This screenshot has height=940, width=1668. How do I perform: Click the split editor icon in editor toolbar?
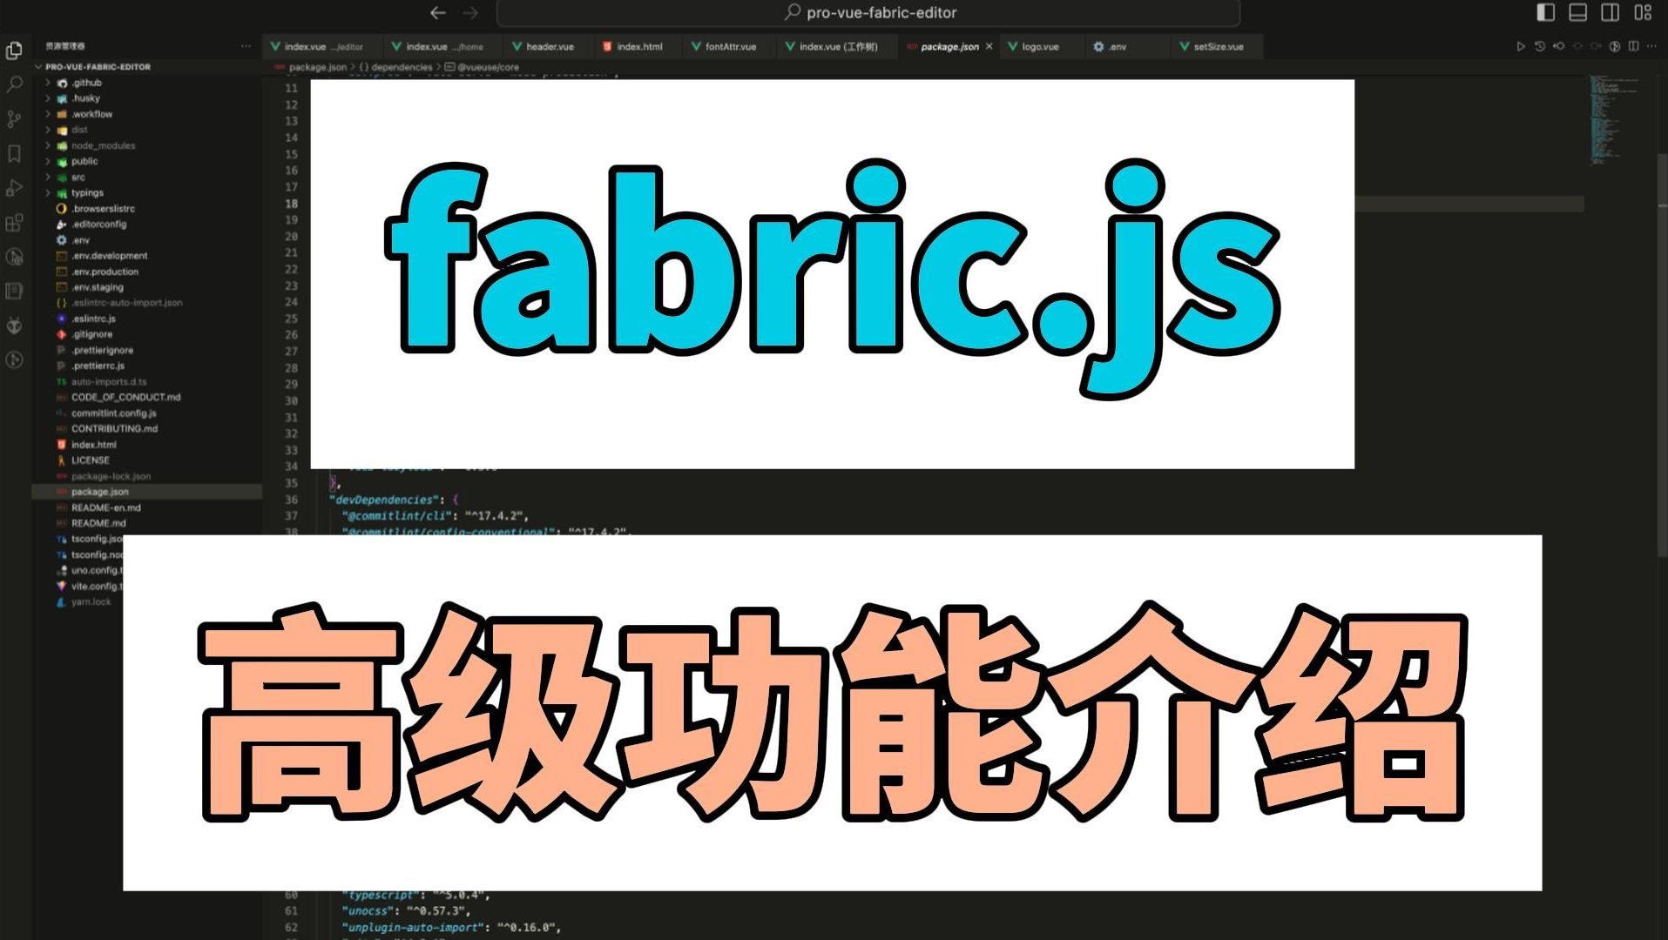pos(1633,46)
